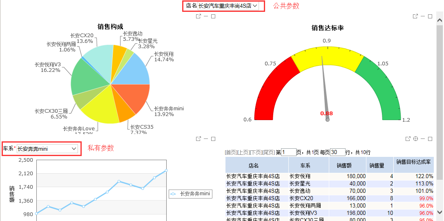Click the 122.0% achievement rate cell
The height and width of the screenshot is (221, 444).
413,176
